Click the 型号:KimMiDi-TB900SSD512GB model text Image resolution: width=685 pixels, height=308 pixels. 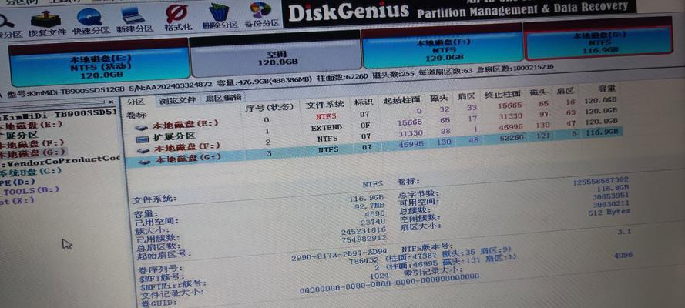click(x=65, y=92)
